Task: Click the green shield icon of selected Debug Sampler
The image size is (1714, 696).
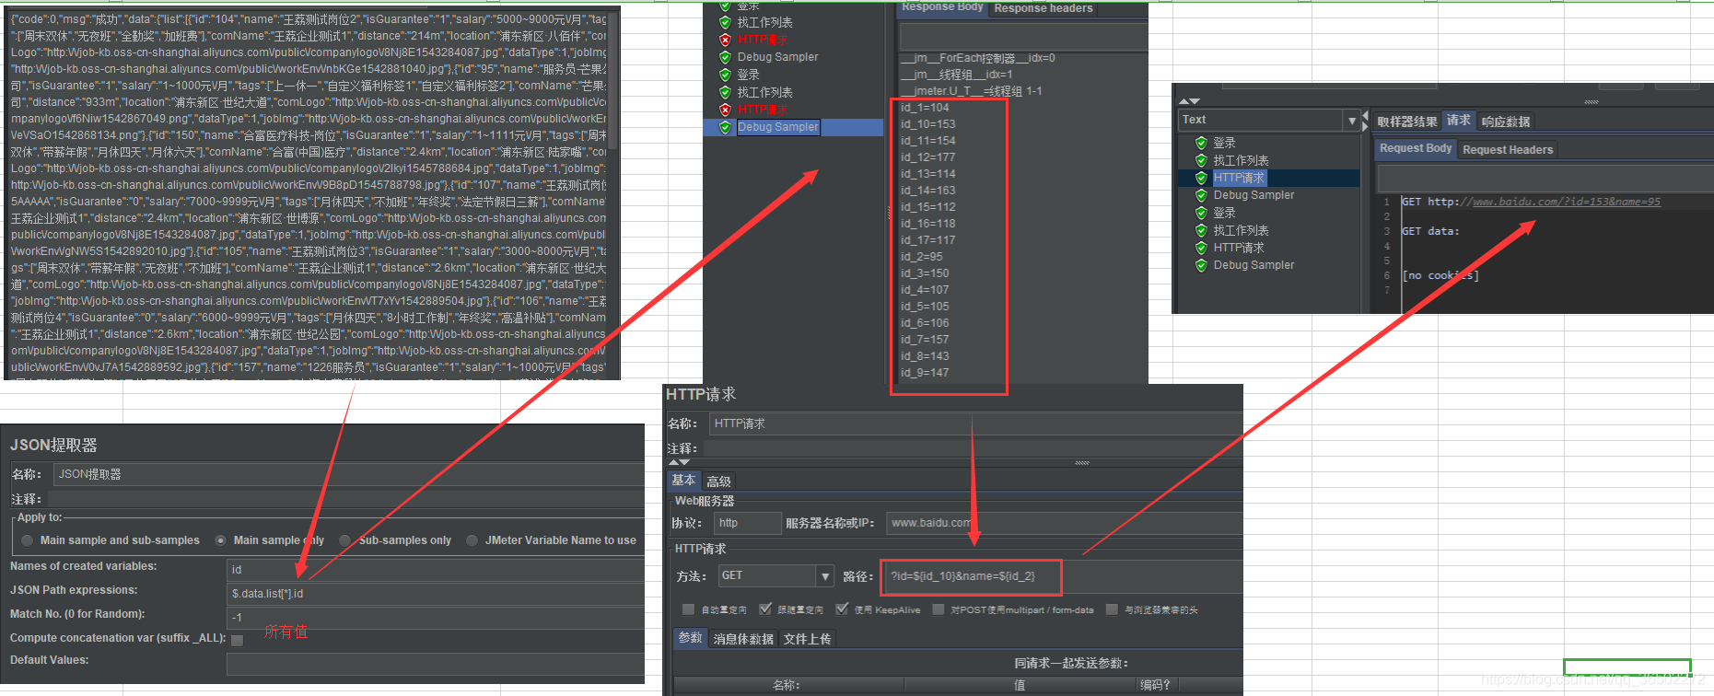Action: tap(725, 127)
